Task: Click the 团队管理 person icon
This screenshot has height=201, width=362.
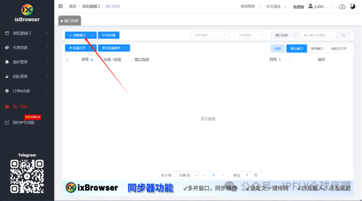Action: click(x=7, y=76)
